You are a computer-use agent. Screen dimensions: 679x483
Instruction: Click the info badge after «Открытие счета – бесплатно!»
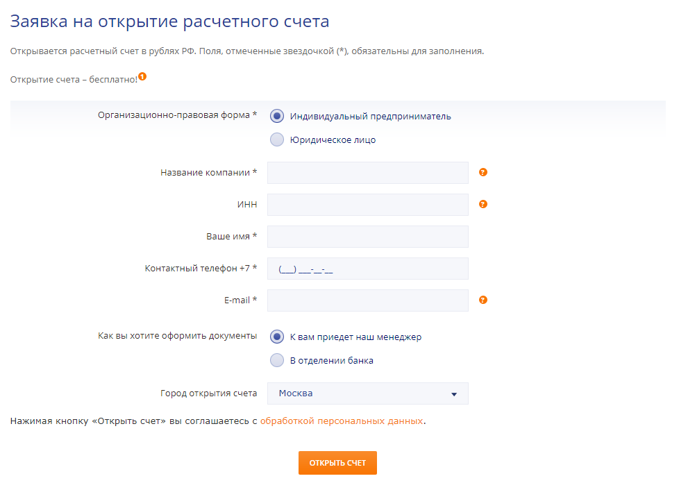[142, 77]
